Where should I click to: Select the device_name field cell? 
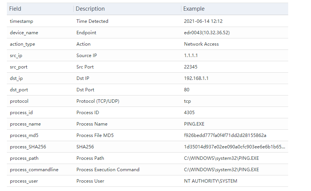24,33
